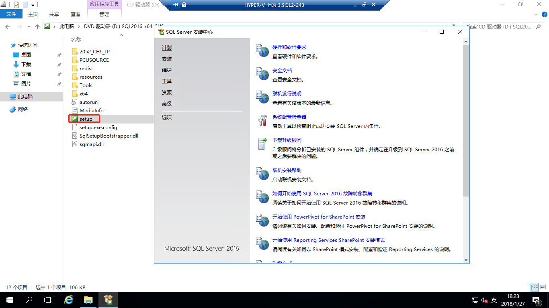The image size is (549, 308).
Task: Click the sqmapi.dll file icon
Action: click(74, 144)
